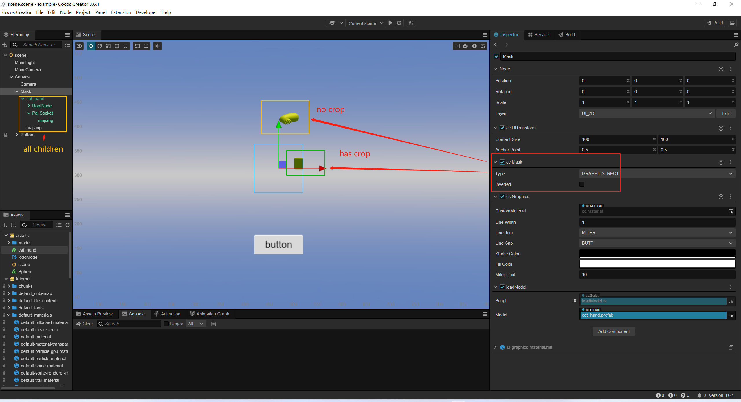Toggle the Mask node active checkbox
741x402 pixels.
pos(497,56)
